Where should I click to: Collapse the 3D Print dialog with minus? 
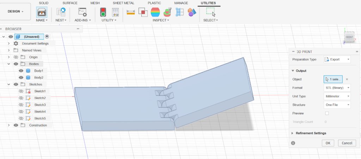(x=293, y=52)
